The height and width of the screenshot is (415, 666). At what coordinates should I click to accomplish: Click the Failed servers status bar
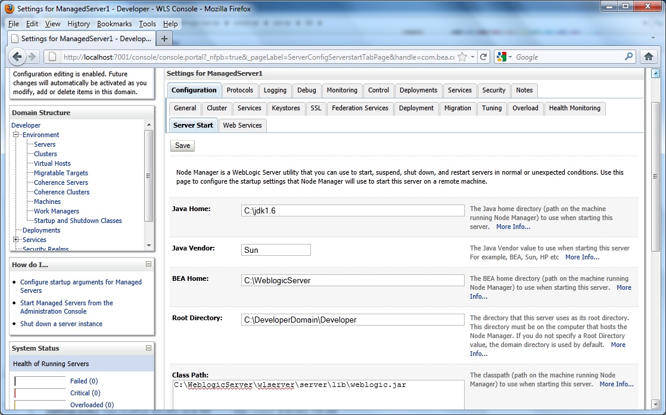pos(40,380)
